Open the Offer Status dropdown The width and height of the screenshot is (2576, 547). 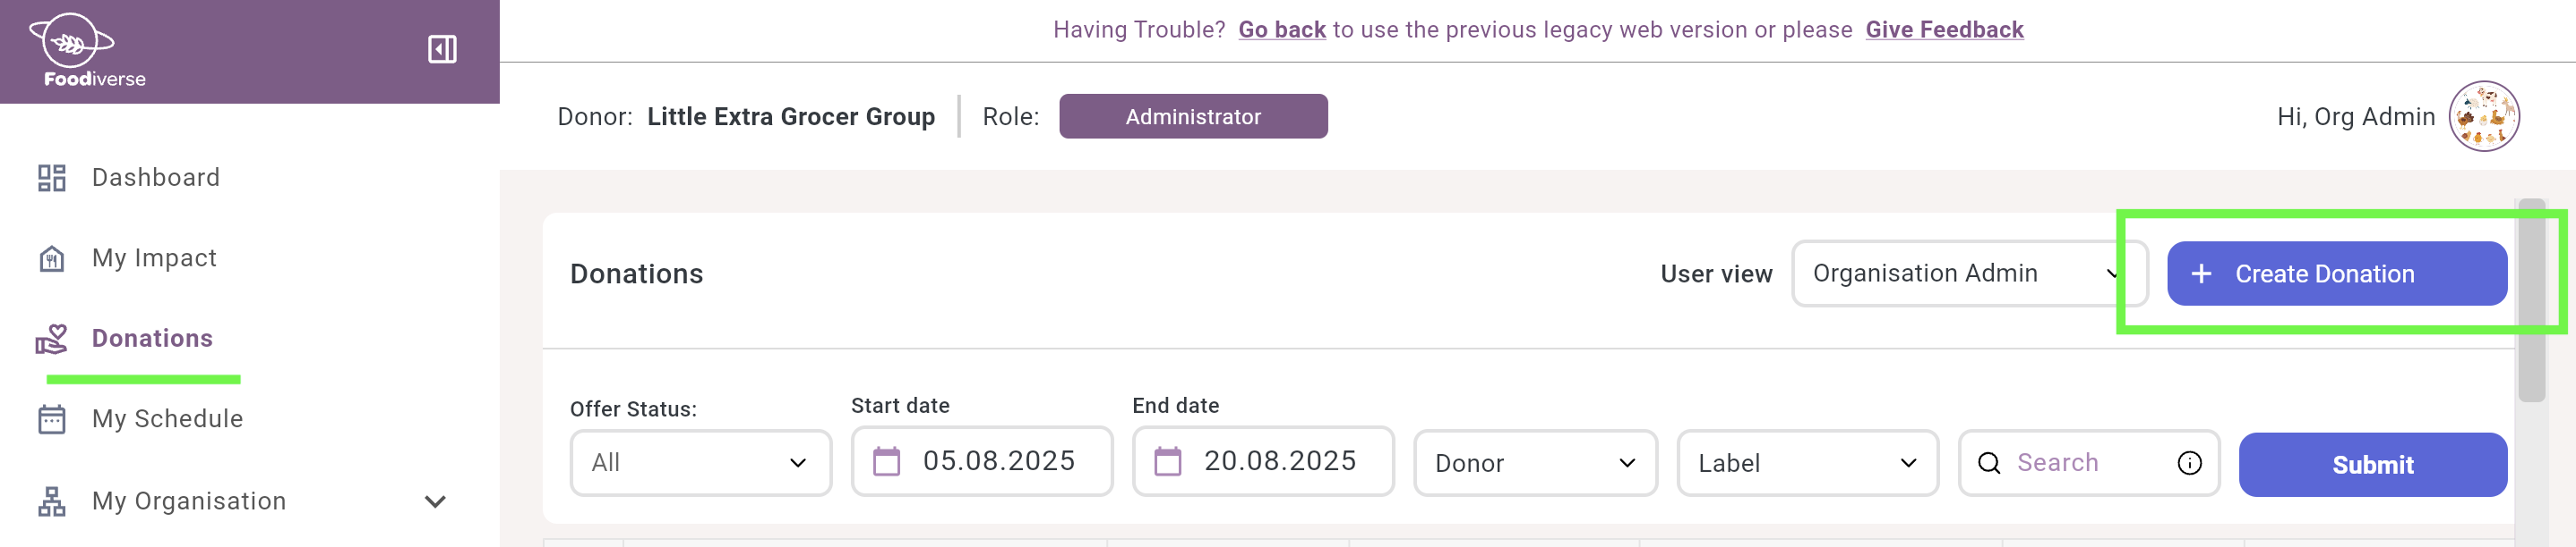click(x=700, y=461)
